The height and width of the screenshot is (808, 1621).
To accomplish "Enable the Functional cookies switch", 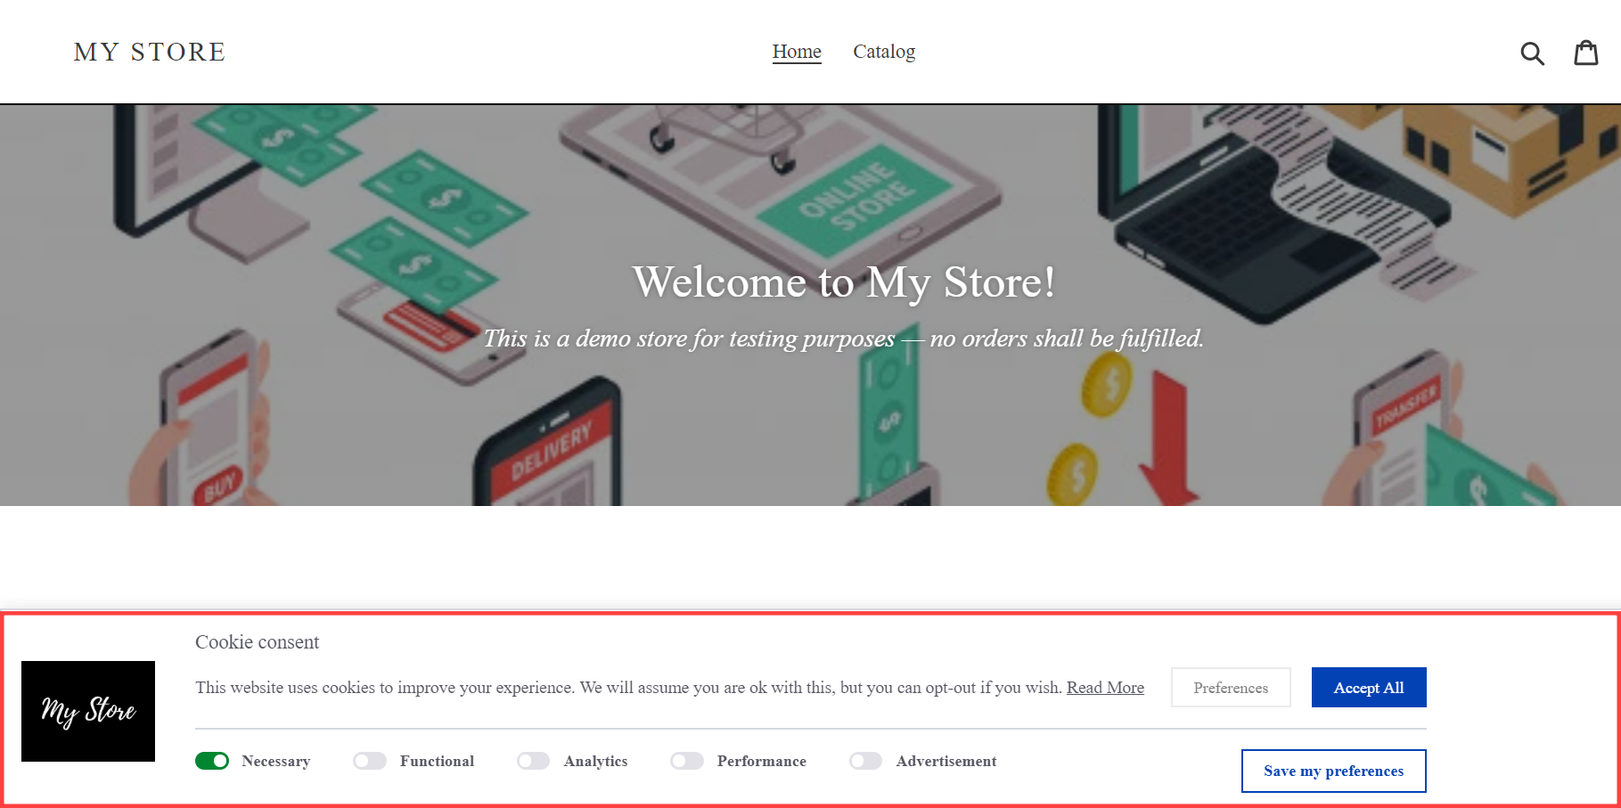I will click(370, 761).
